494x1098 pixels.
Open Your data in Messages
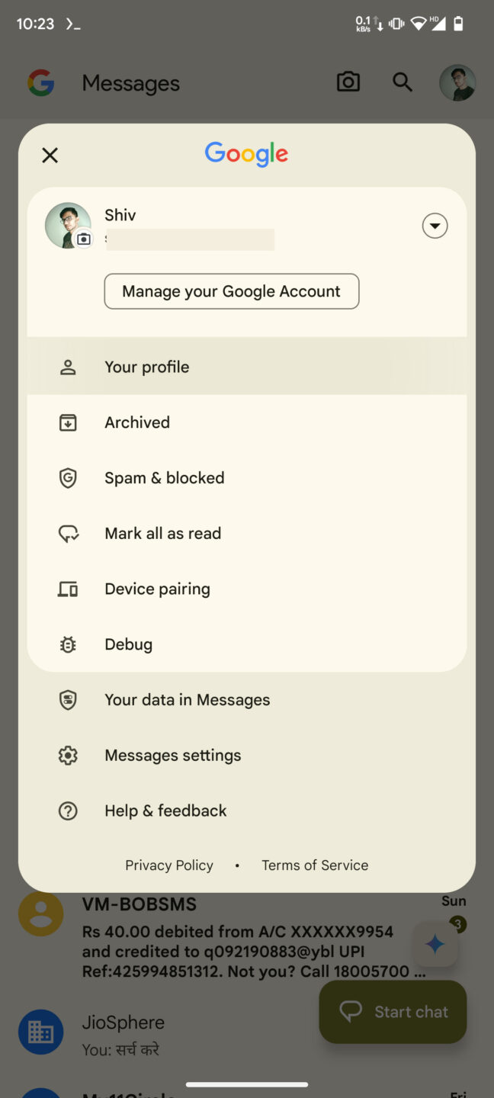click(x=187, y=699)
